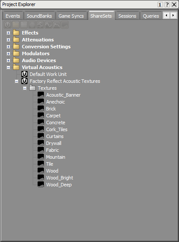Select the Attenuations label
Viewport: 179px width, 242px height.
pos(38,40)
